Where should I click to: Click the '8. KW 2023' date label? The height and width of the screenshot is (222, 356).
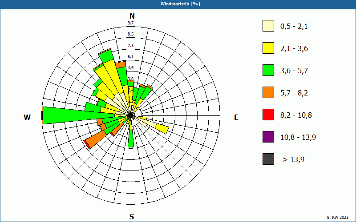(x=338, y=217)
